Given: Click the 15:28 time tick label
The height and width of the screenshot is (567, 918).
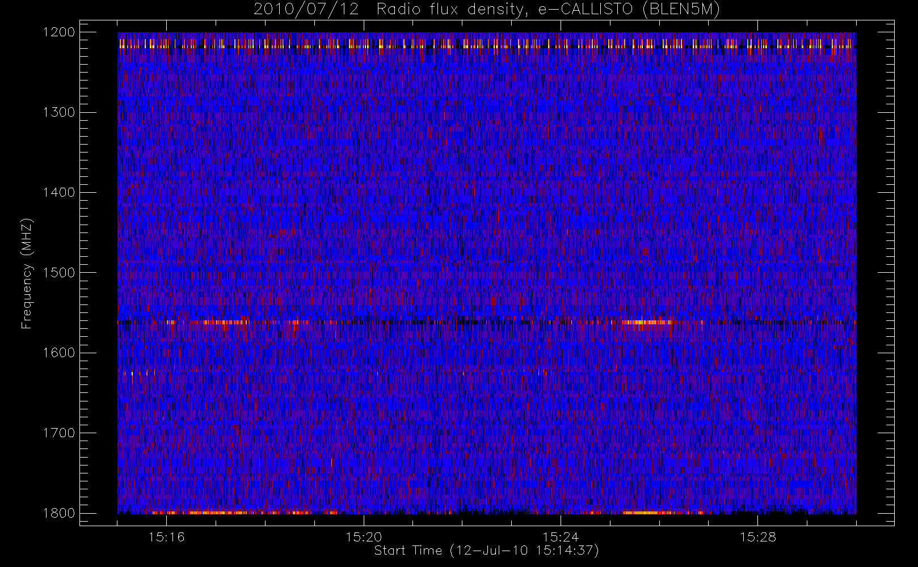Looking at the screenshot, I should (x=758, y=536).
